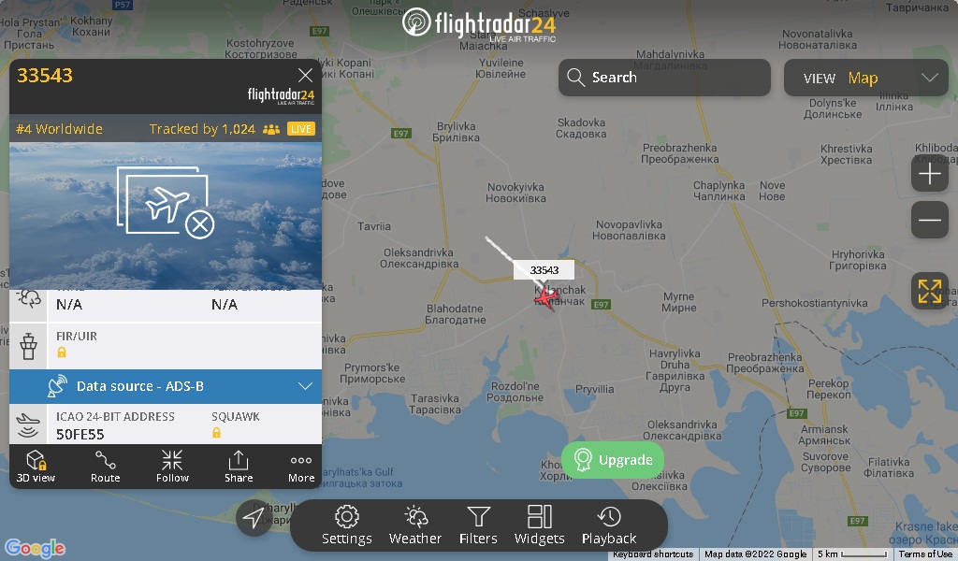Viewport: 958px width, 561px height.
Task: Zoom out with the minus button
Action: (929, 220)
